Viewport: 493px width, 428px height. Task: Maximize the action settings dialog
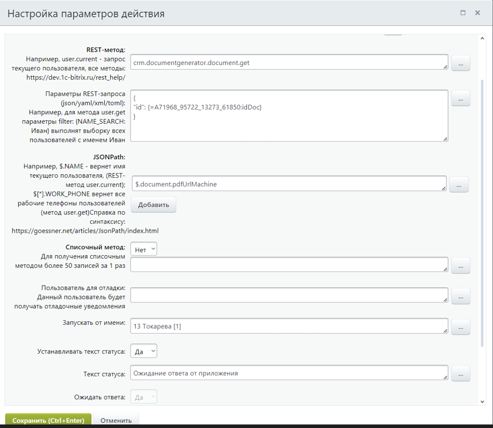pos(463,13)
